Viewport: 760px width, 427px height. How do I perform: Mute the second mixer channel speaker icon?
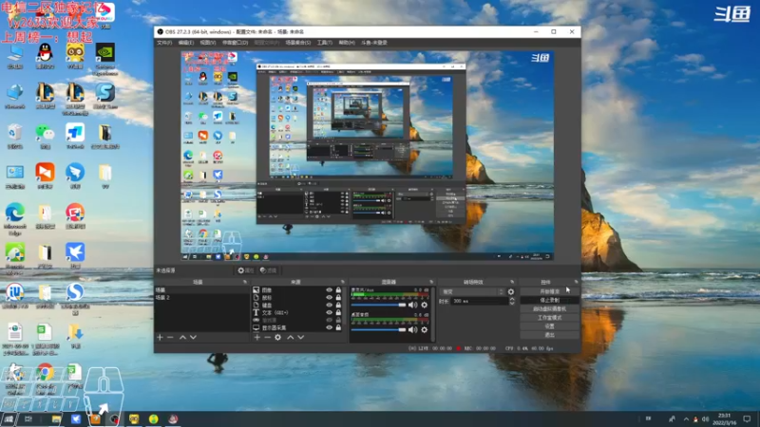(412, 329)
